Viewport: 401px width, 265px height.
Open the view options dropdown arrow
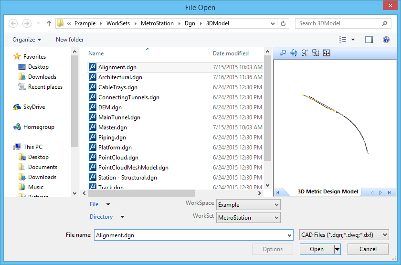(x=353, y=39)
